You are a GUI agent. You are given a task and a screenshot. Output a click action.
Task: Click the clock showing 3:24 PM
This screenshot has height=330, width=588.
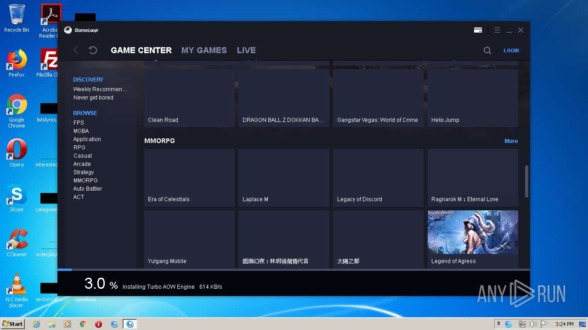(x=564, y=324)
